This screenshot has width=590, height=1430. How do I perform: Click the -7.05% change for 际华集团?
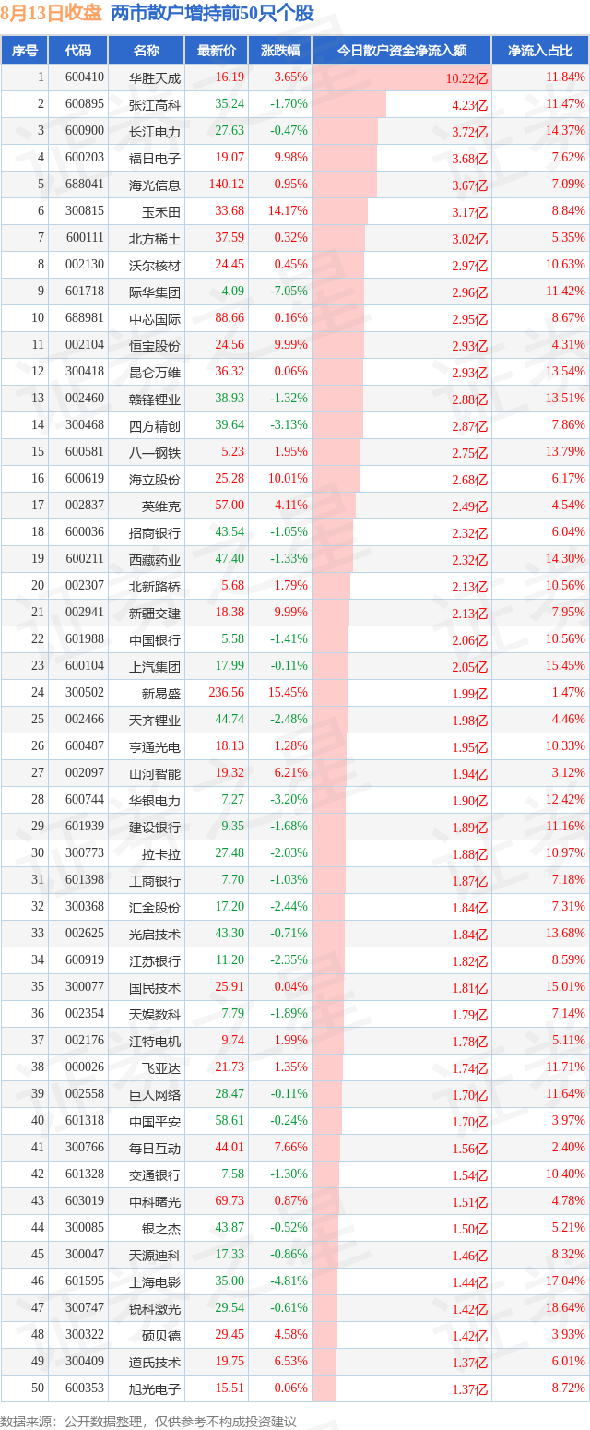(289, 292)
